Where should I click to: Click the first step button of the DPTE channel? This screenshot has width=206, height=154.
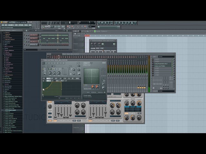42,45
